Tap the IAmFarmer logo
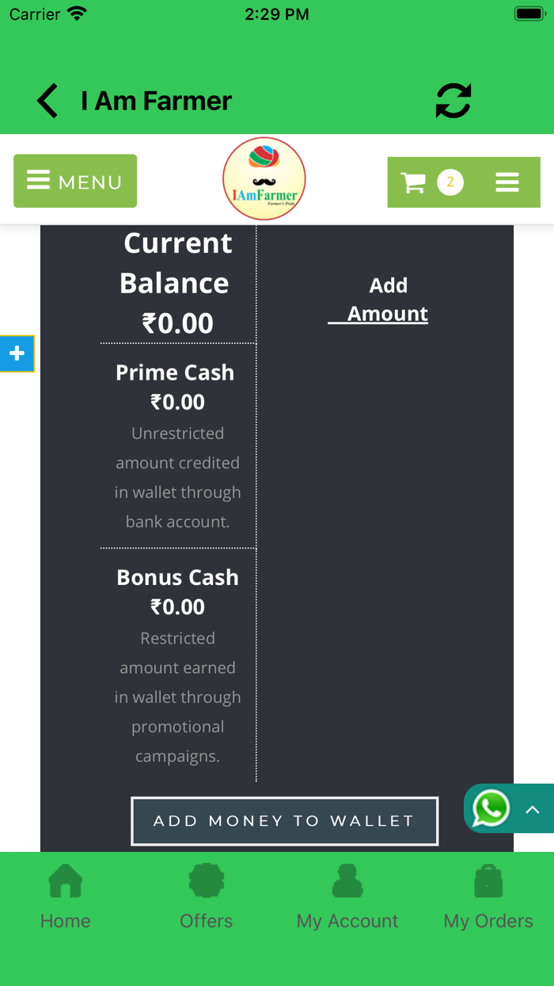The width and height of the screenshot is (554, 986). 264,178
